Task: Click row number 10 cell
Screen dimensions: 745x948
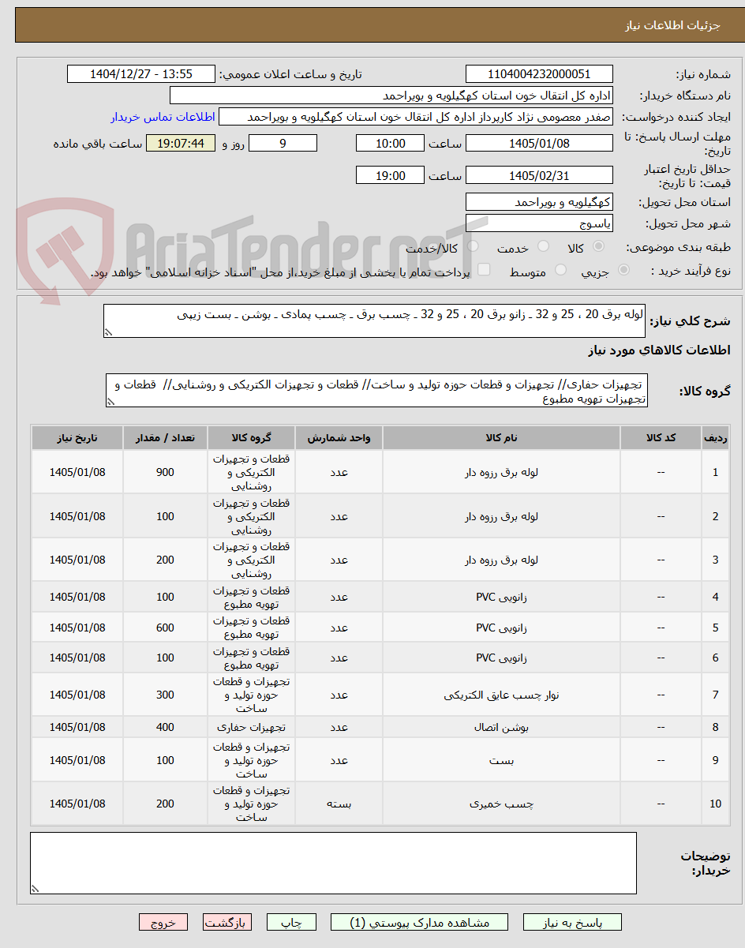Action: pyautogui.click(x=715, y=804)
